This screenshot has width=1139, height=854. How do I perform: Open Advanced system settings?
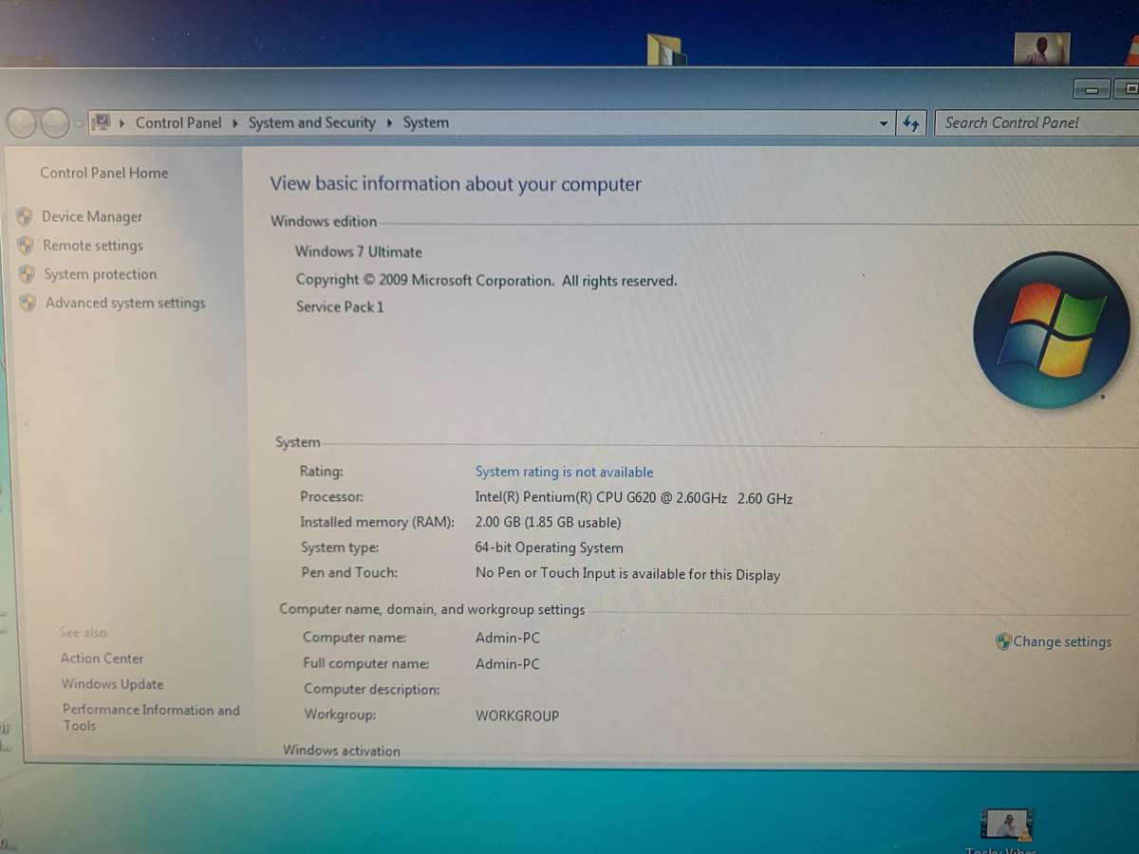[124, 303]
